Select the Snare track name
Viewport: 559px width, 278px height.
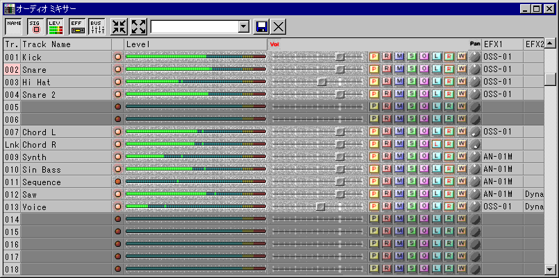(66, 69)
